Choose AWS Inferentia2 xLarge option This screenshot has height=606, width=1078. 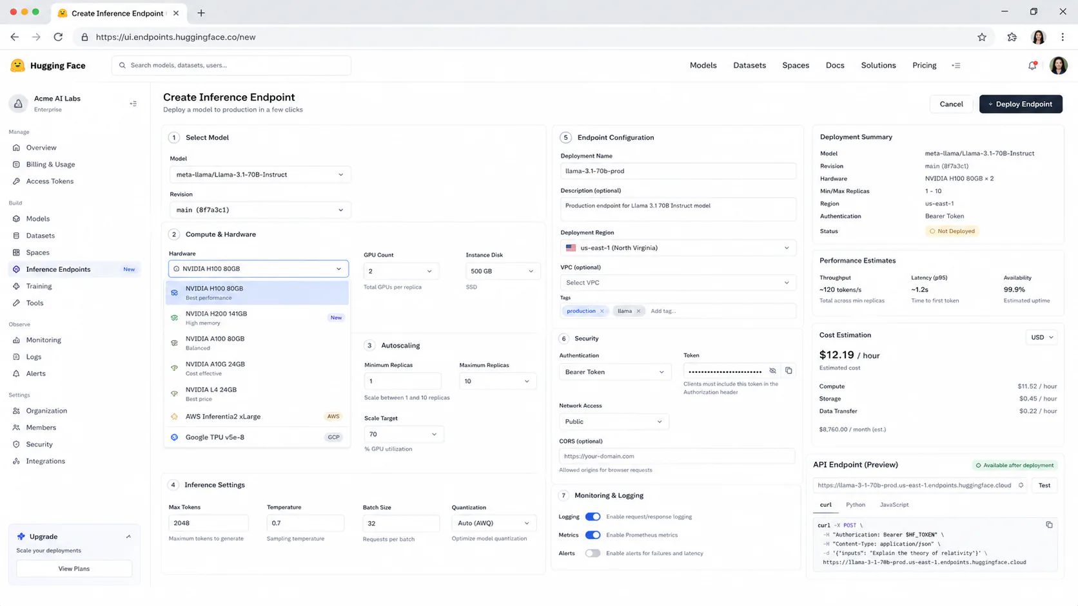click(257, 417)
